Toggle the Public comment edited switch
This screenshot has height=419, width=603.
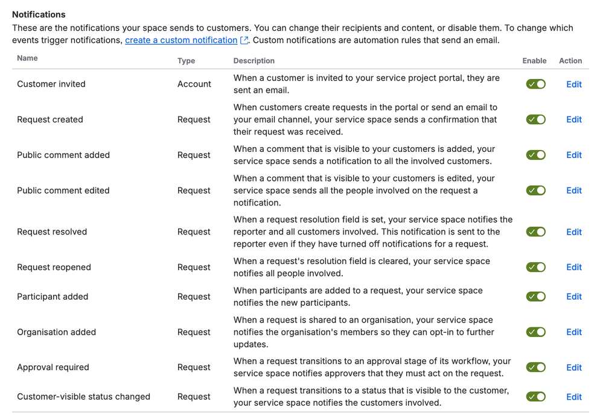coord(535,191)
